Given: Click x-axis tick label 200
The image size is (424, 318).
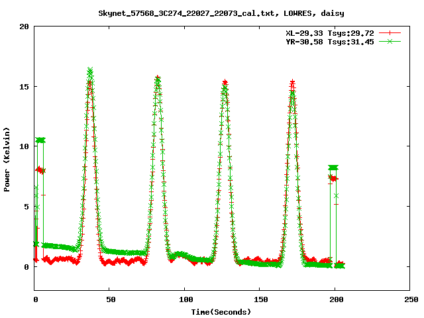Looking at the screenshot, I should click(x=336, y=299).
